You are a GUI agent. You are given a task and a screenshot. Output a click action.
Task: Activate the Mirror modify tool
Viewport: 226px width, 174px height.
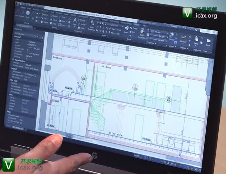pyautogui.click(x=54, y=20)
